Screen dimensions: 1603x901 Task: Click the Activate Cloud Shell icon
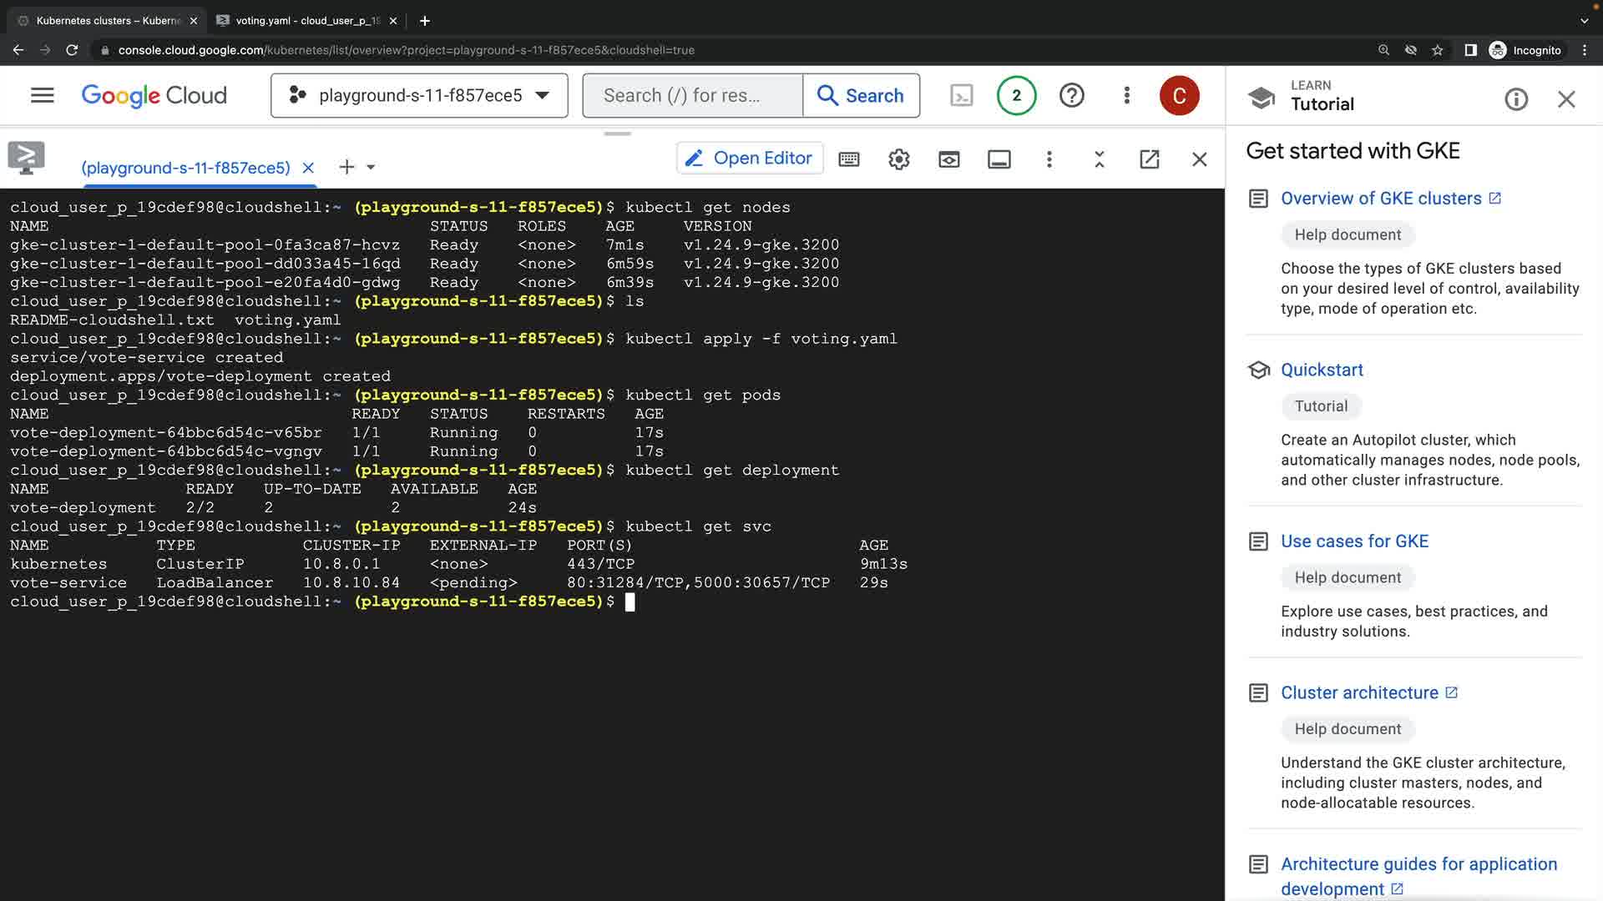(x=962, y=96)
